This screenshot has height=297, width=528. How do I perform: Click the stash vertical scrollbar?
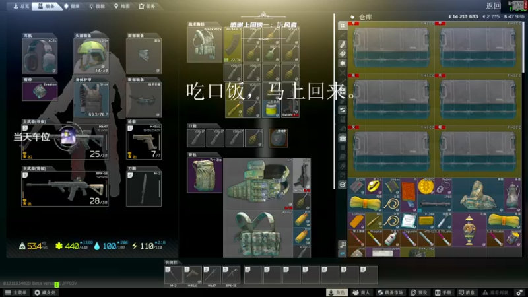click(523, 46)
